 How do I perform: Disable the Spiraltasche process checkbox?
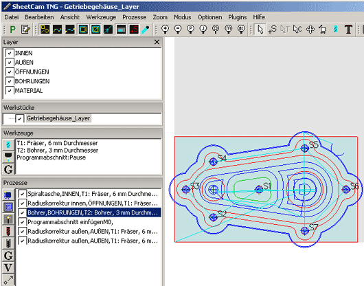tap(22, 194)
